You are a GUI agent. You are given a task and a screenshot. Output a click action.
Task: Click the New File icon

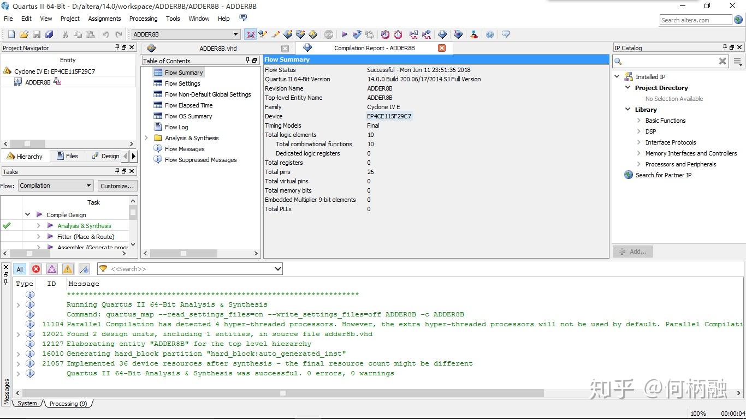11,34
